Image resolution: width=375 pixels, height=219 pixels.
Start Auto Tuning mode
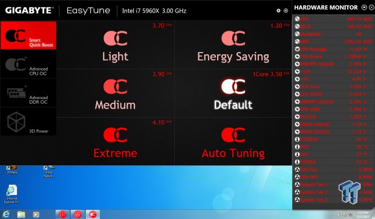tap(233, 141)
